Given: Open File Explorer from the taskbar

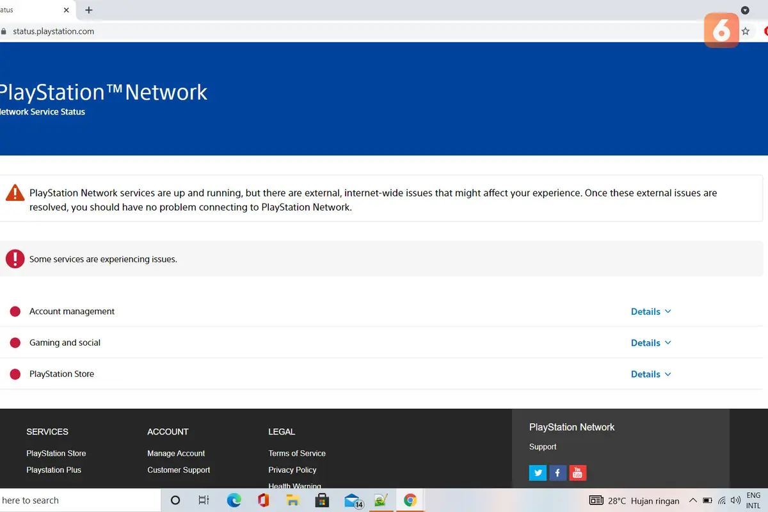Looking at the screenshot, I should click(x=292, y=500).
